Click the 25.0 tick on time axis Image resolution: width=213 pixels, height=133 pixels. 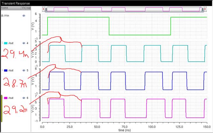(70, 127)
